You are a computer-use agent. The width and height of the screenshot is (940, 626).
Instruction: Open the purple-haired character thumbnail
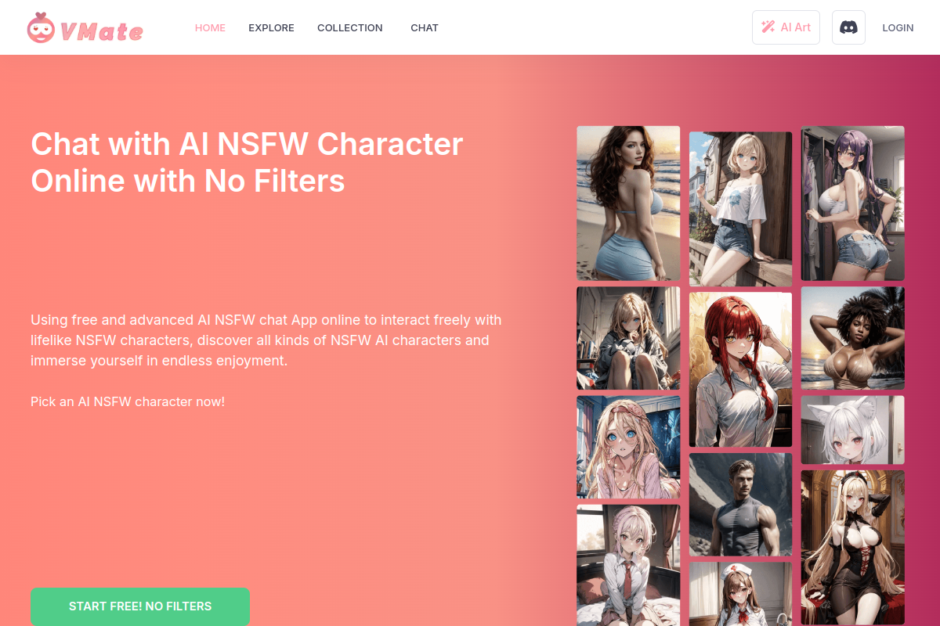pyautogui.click(x=852, y=203)
